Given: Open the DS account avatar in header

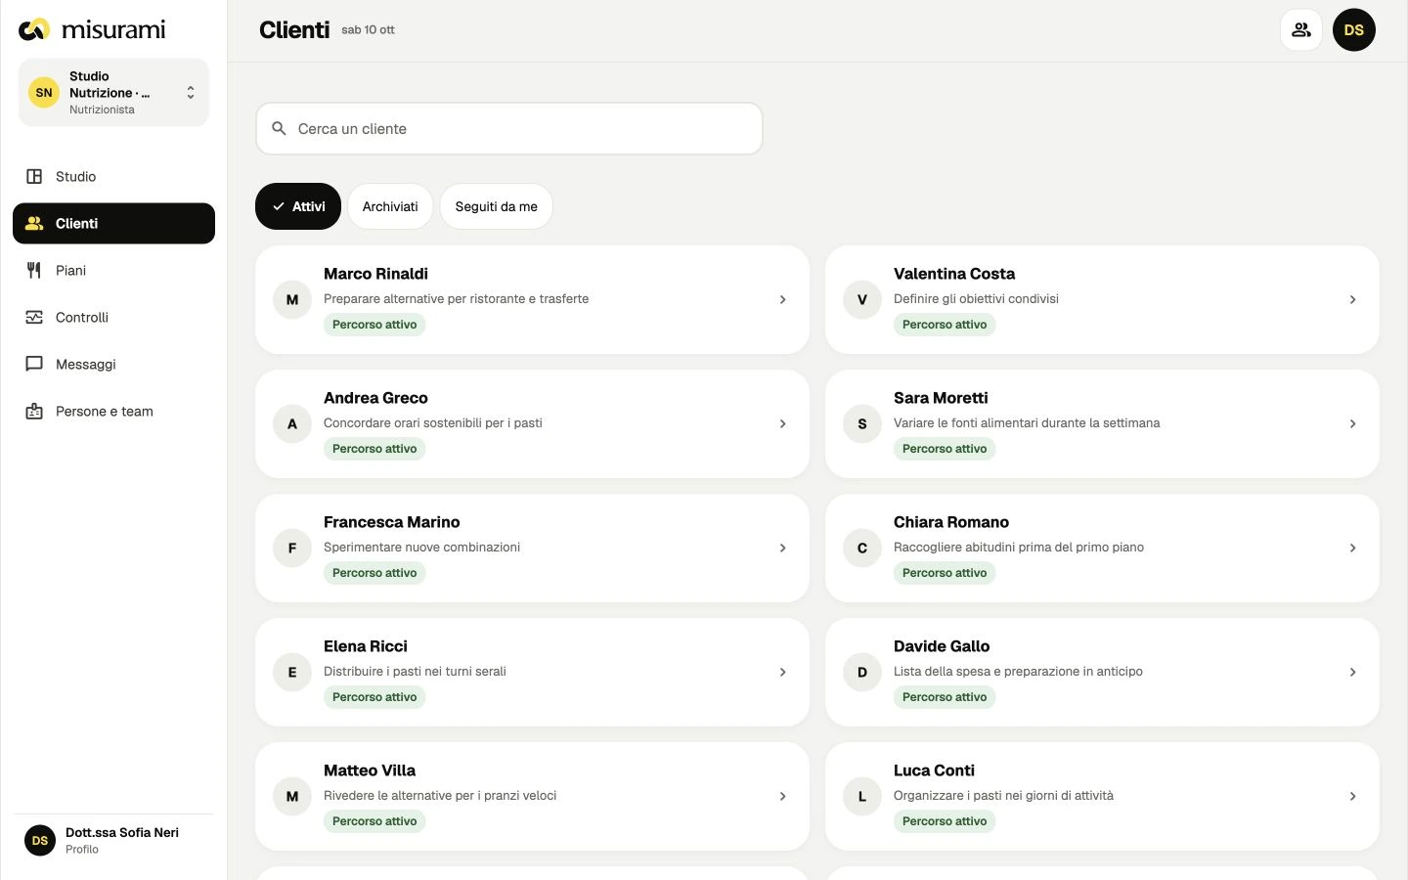Looking at the screenshot, I should click(1354, 30).
